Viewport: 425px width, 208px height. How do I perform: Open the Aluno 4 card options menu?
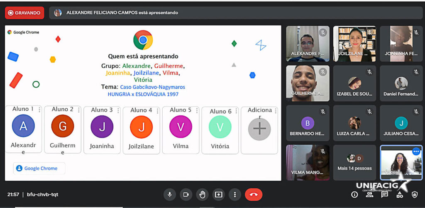pyautogui.click(x=158, y=110)
